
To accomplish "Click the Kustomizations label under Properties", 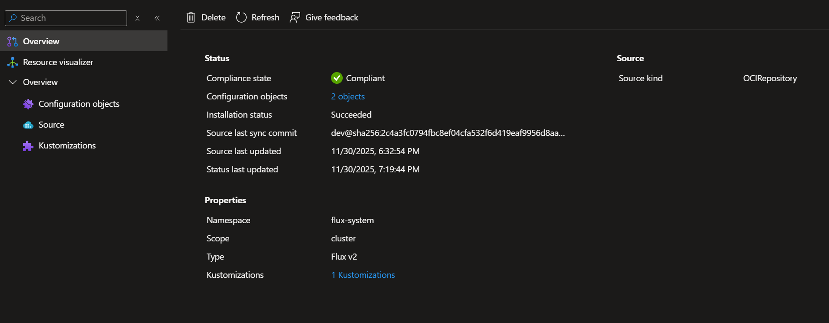I will click(235, 275).
